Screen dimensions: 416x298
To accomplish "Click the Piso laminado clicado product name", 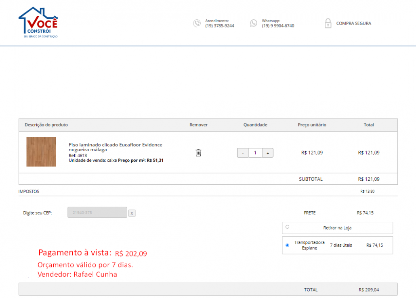I will click(115, 147).
